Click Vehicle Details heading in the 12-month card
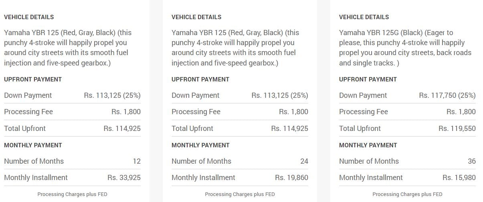The image size is (483, 202). click(29, 17)
